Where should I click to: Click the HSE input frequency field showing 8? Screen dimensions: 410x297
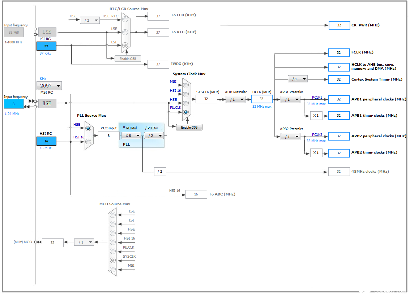tap(14, 104)
